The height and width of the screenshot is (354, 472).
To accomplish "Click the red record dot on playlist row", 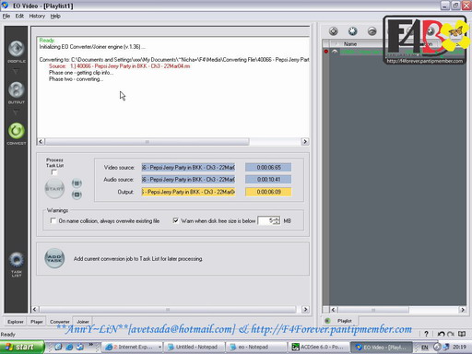I will (x=326, y=52).
